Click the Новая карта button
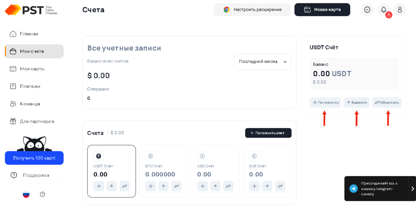The height and width of the screenshot is (207, 416). click(322, 10)
